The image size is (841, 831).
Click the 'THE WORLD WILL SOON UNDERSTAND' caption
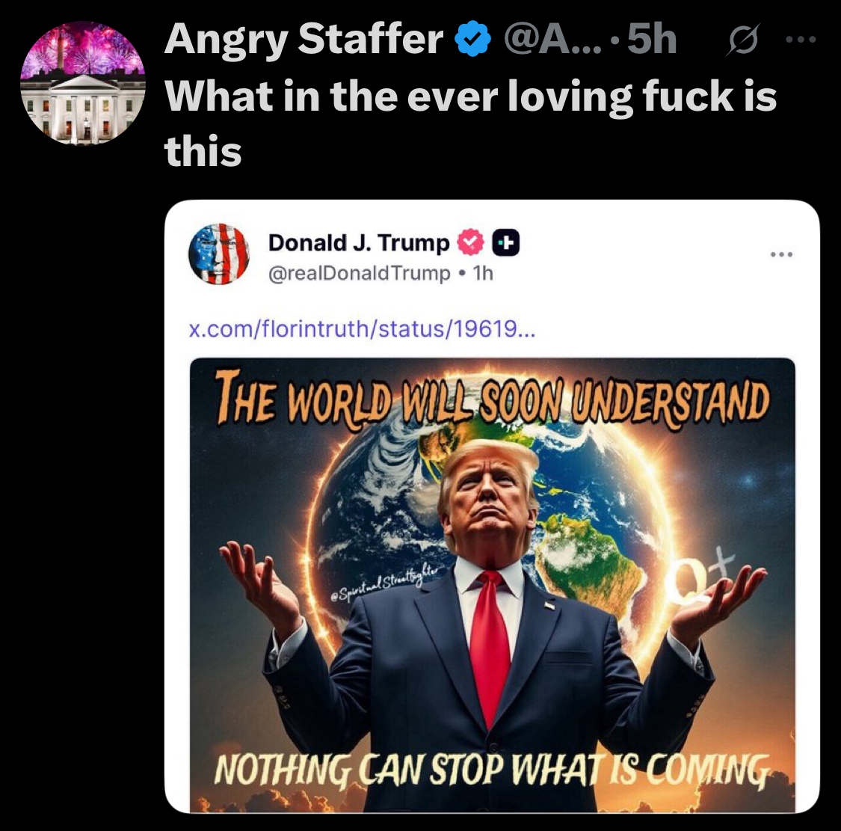click(x=493, y=400)
